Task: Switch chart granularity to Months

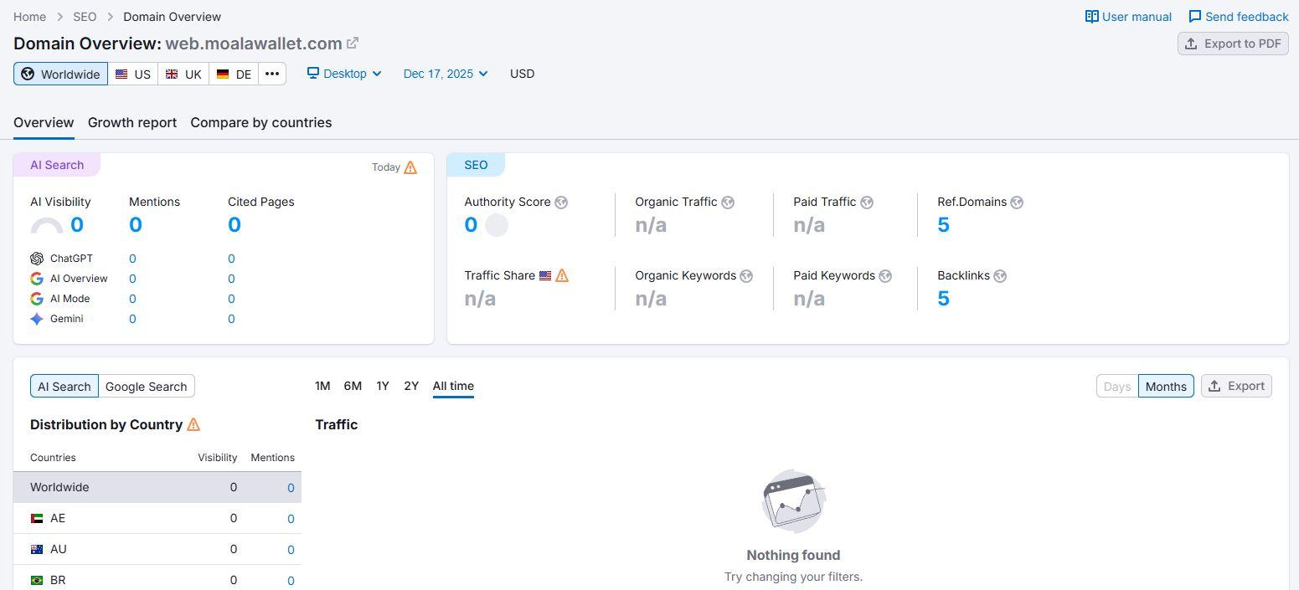Action: 1166,386
